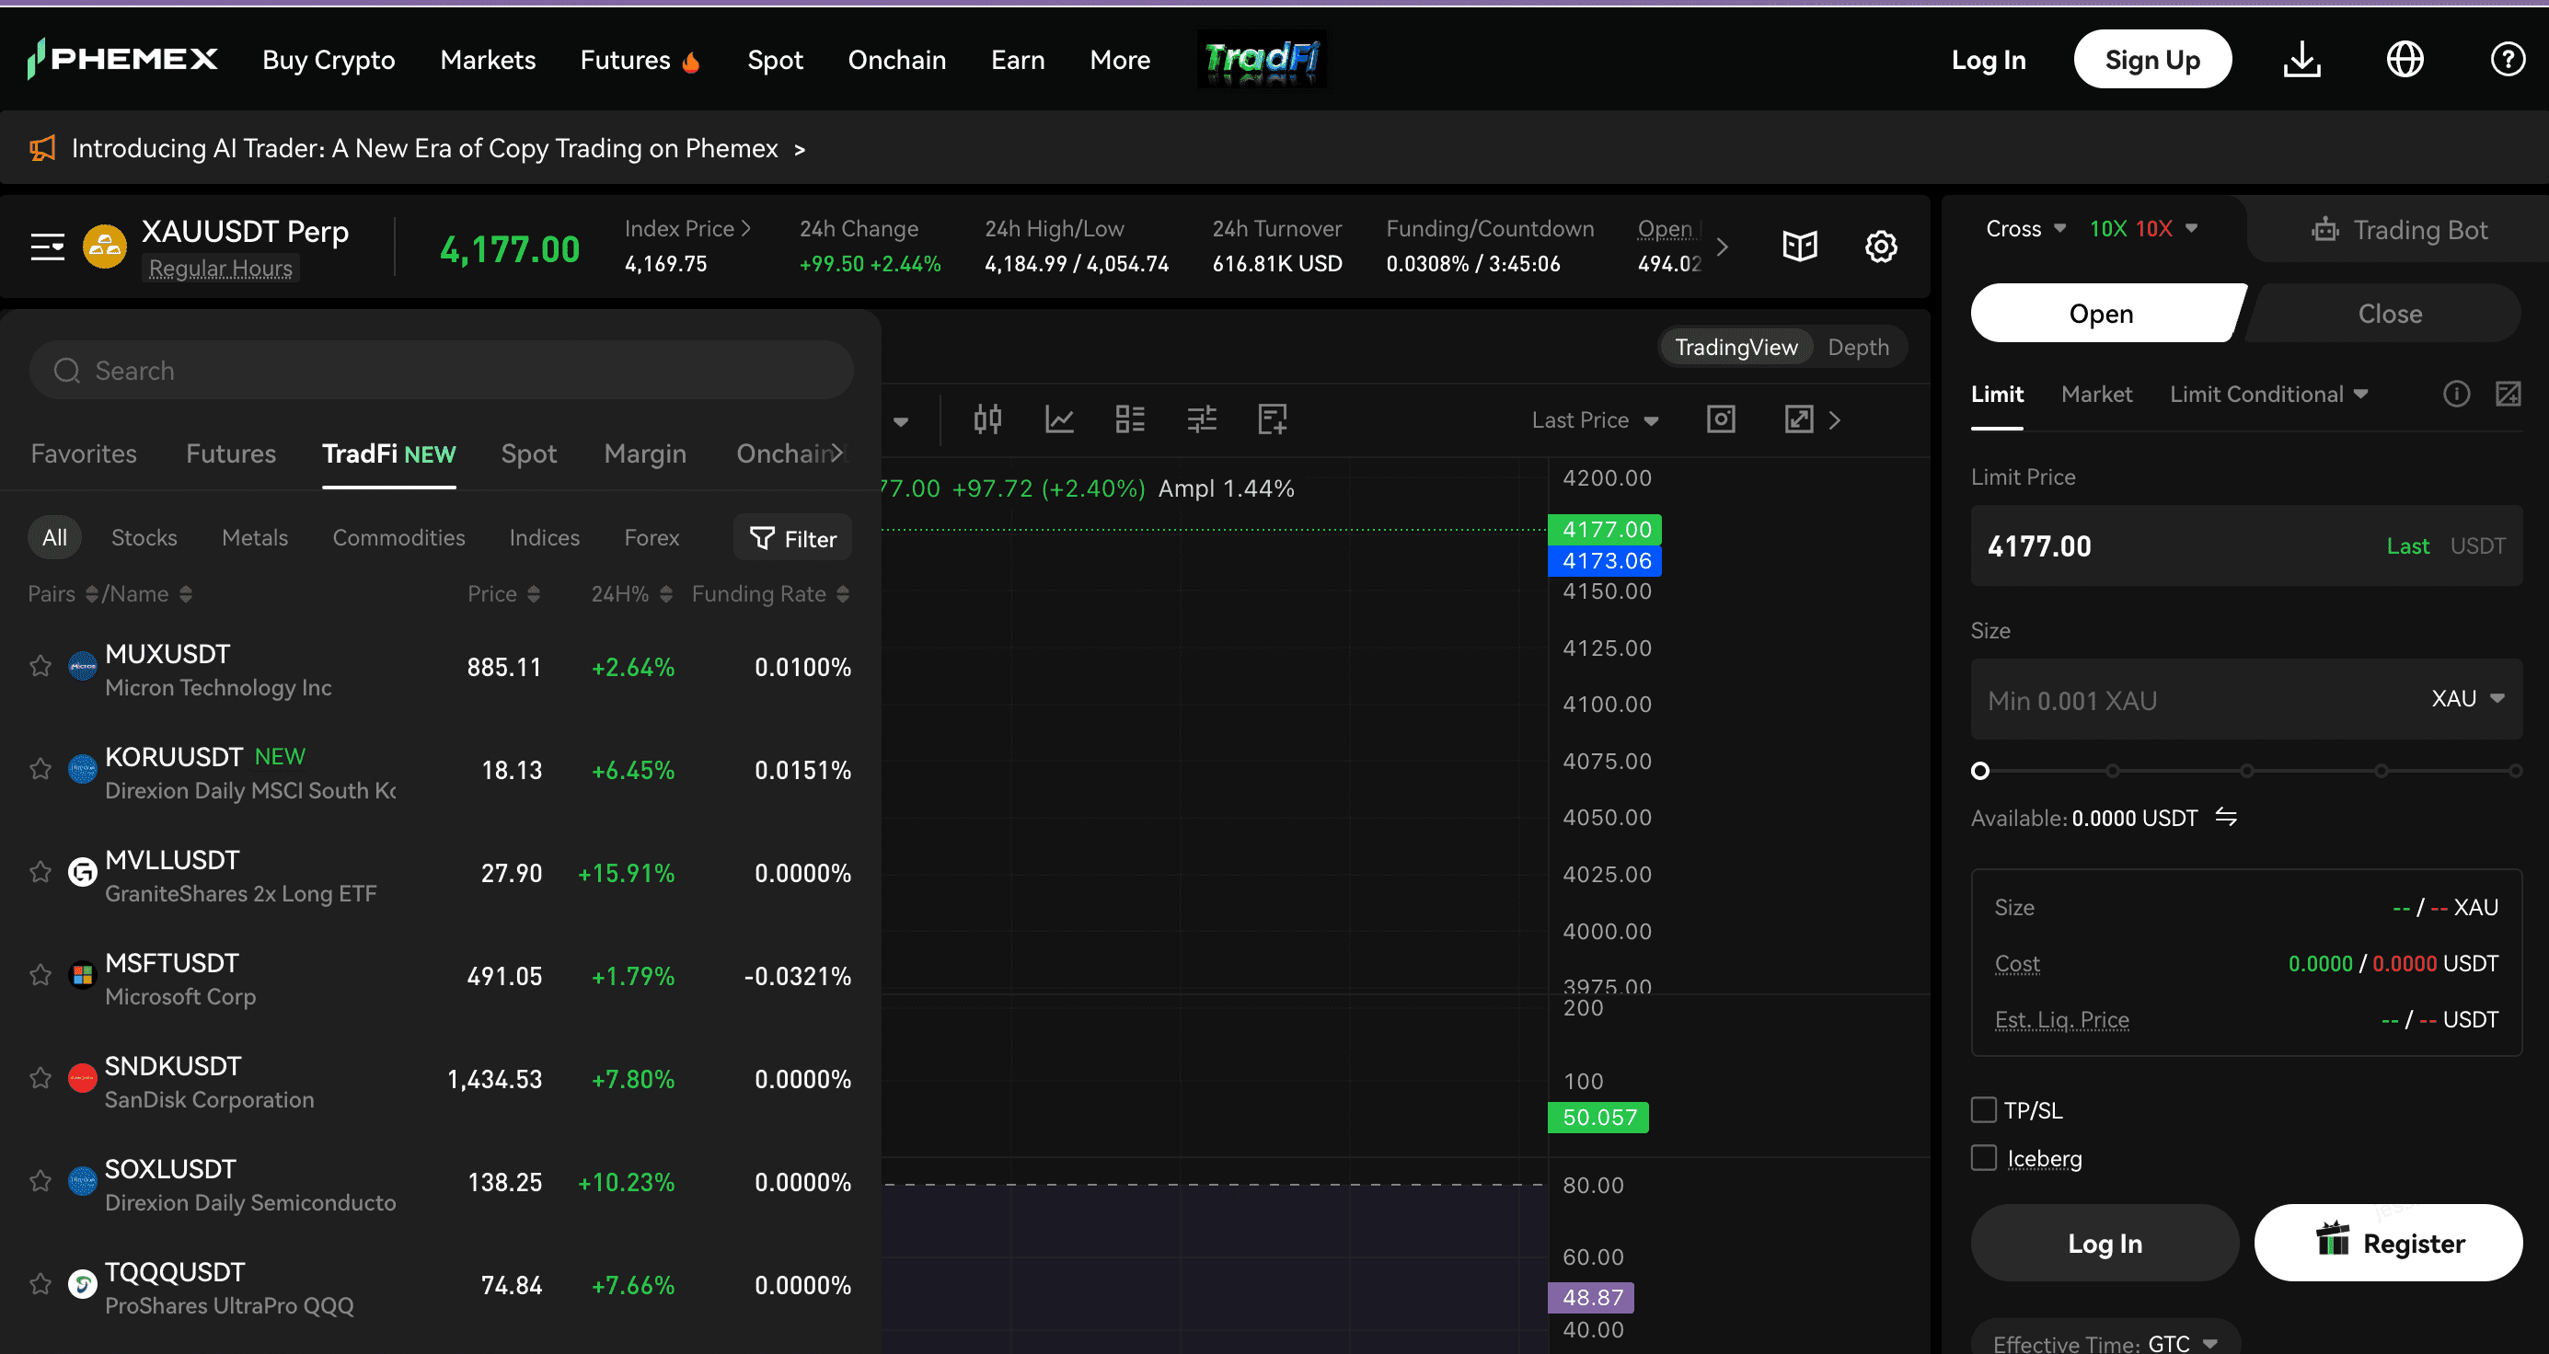The height and width of the screenshot is (1354, 2549).
Task: Click the announcement megaphone icon
Action: (42, 148)
